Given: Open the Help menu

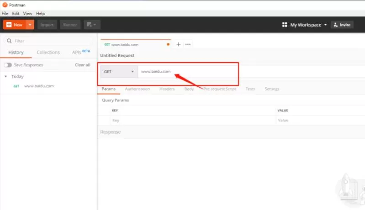Looking at the screenshot, I should 40,14.
